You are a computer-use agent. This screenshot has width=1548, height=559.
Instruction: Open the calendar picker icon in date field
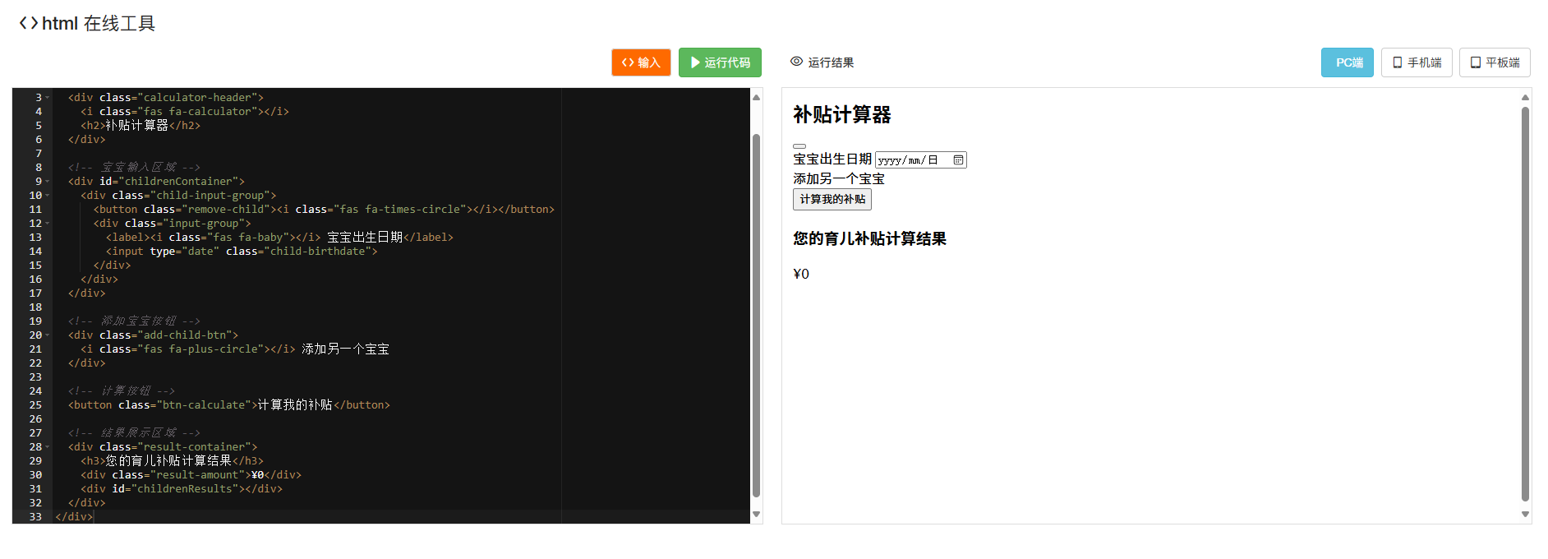point(958,159)
